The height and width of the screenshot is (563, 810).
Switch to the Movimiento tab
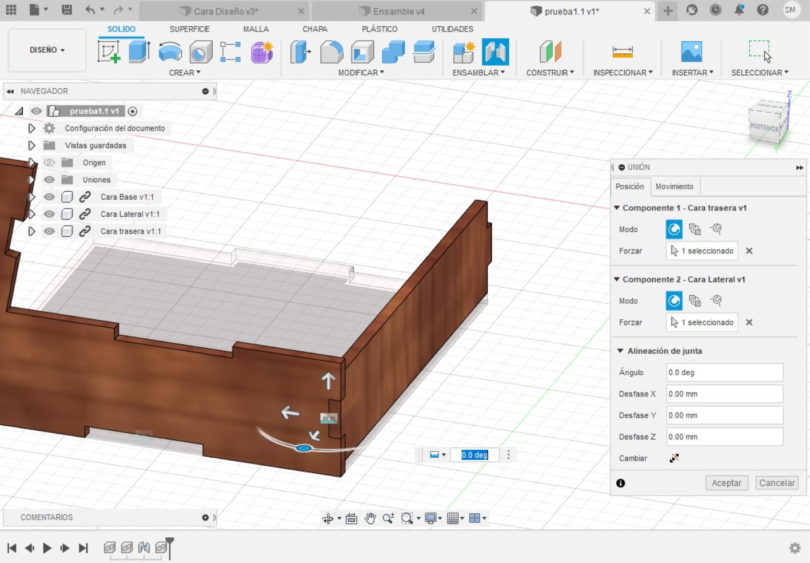pos(674,187)
